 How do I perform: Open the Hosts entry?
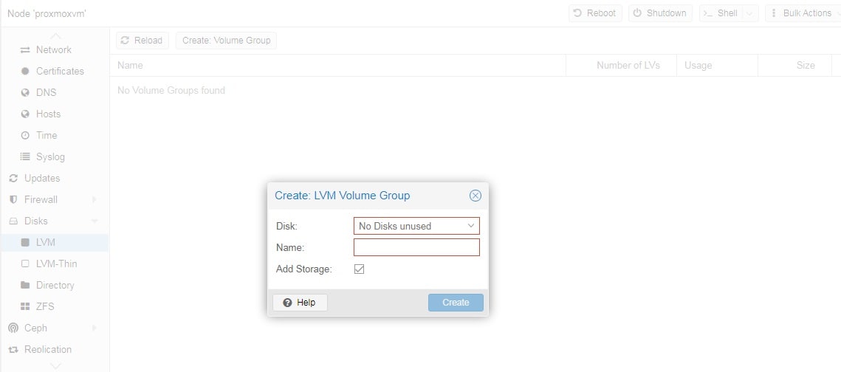(x=48, y=114)
